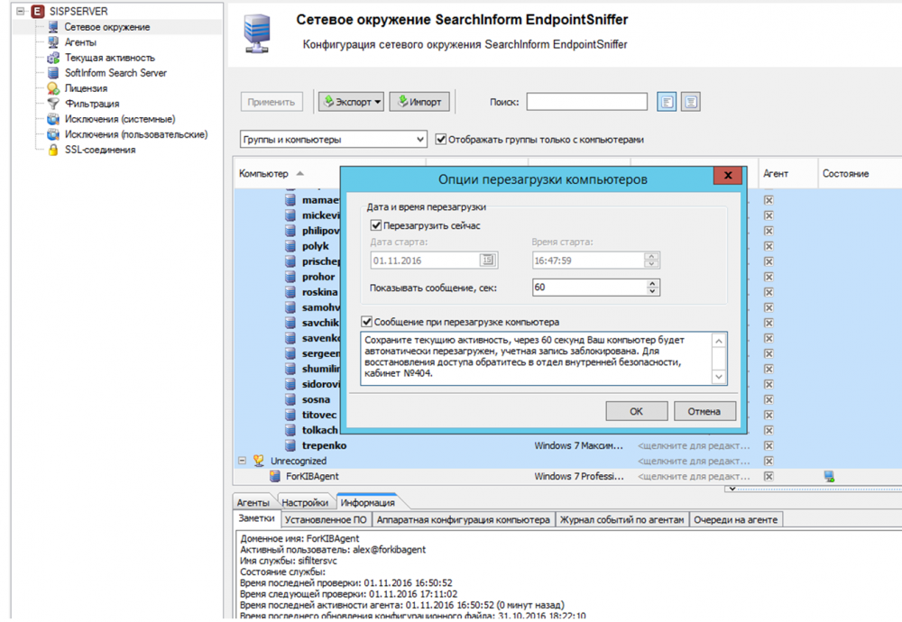Select Исключения (пользовательские) icon
Viewport: 902px width, 622px height.
pos(53,134)
